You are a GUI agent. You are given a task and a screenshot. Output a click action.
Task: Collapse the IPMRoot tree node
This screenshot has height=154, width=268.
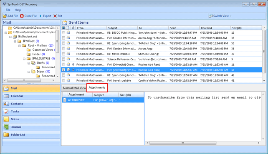click(x=15, y=41)
